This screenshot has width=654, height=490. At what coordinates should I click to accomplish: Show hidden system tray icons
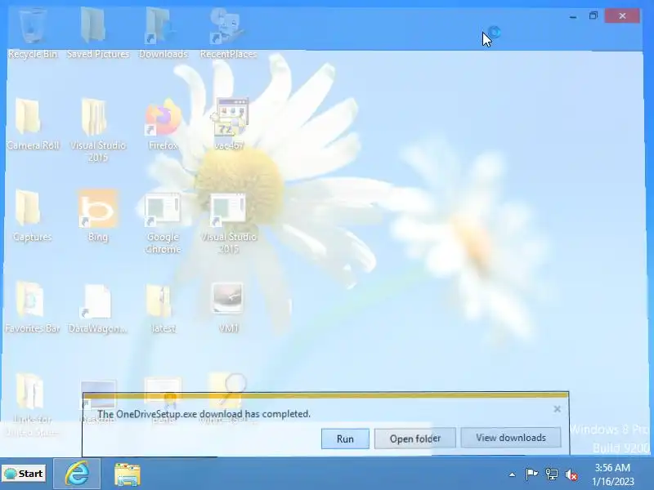[x=512, y=474]
